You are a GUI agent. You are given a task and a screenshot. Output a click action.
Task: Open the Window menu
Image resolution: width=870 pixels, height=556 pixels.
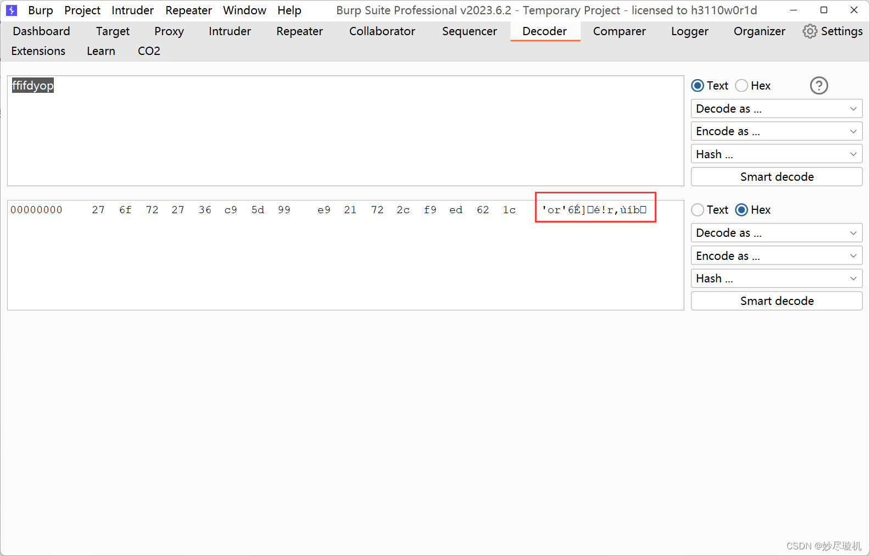click(x=244, y=10)
